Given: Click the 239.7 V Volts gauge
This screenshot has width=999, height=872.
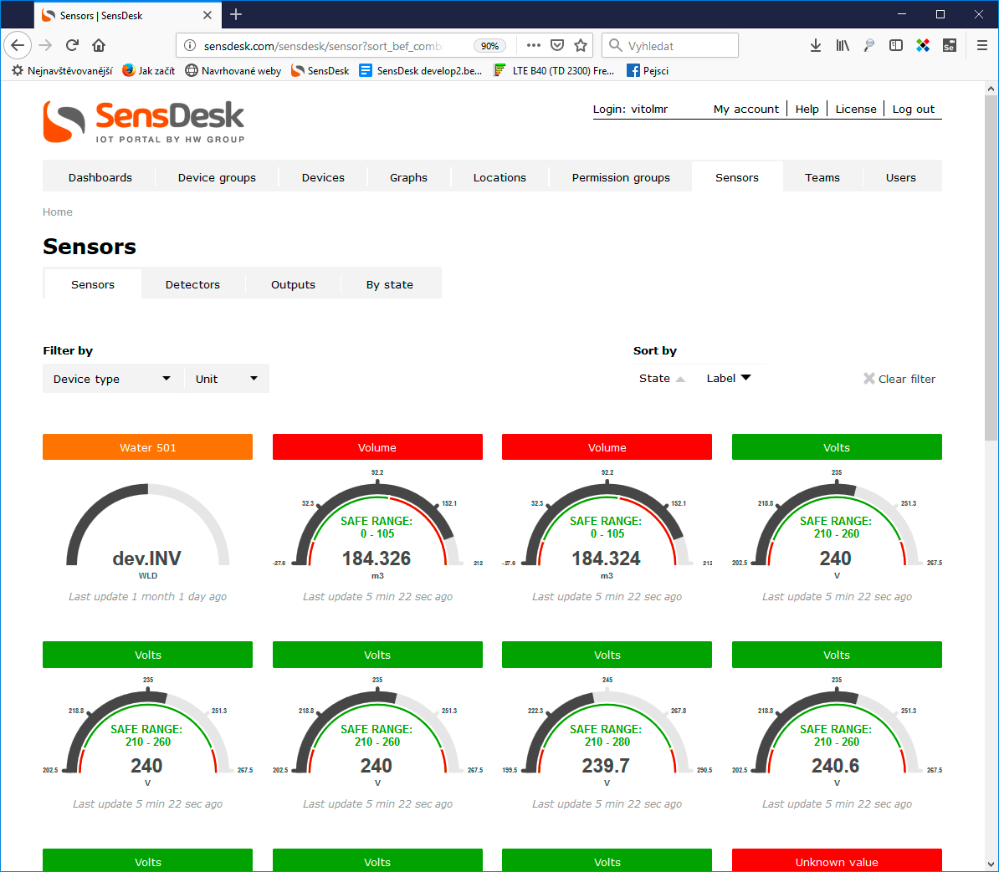Looking at the screenshot, I should tap(607, 732).
